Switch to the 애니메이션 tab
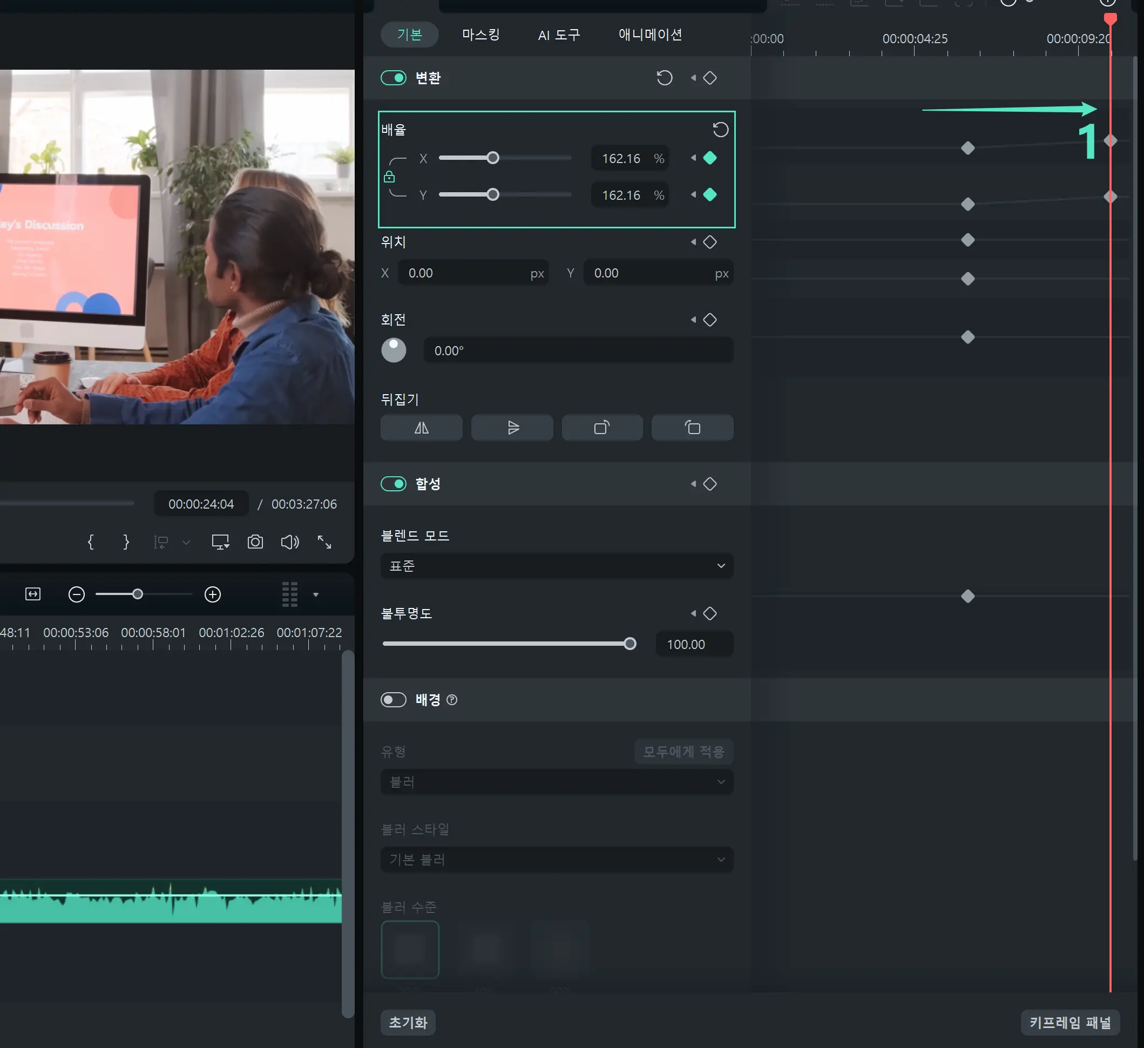1144x1048 pixels. point(651,35)
